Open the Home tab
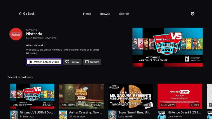Screen dimensions: 212x119 pos(87,14)
